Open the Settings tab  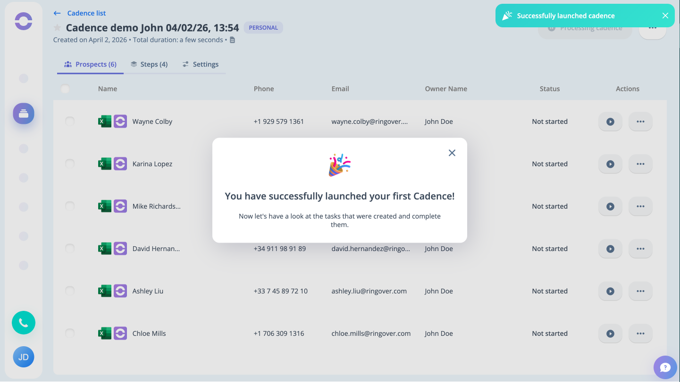click(x=201, y=65)
